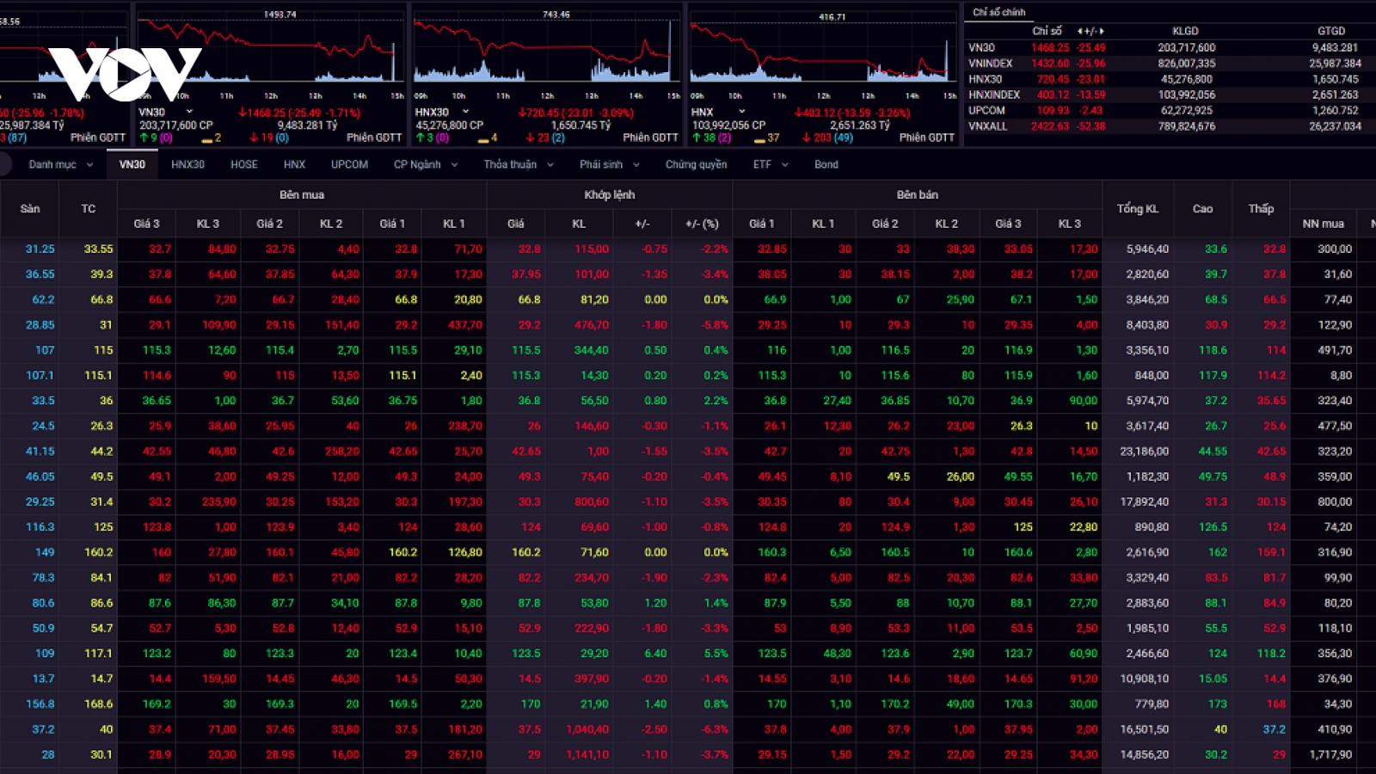The height and width of the screenshot is (774, 1376).
Task: Sort by the +/- (%) column header
Action: tap(702, 224)
